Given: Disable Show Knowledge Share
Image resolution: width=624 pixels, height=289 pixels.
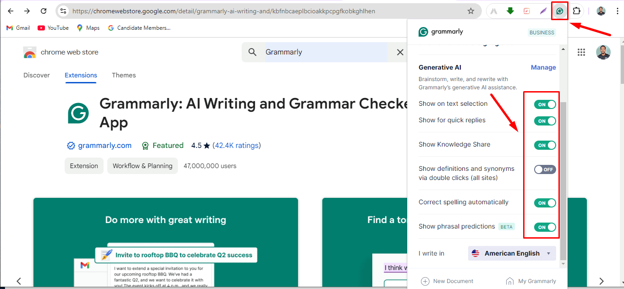Looking at the screenshot, I should [545, 145].
